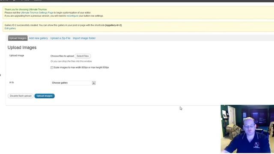The image size is (274, 154).
Task: Go to Import image folder tab
Action: click(x=84, y=38)
